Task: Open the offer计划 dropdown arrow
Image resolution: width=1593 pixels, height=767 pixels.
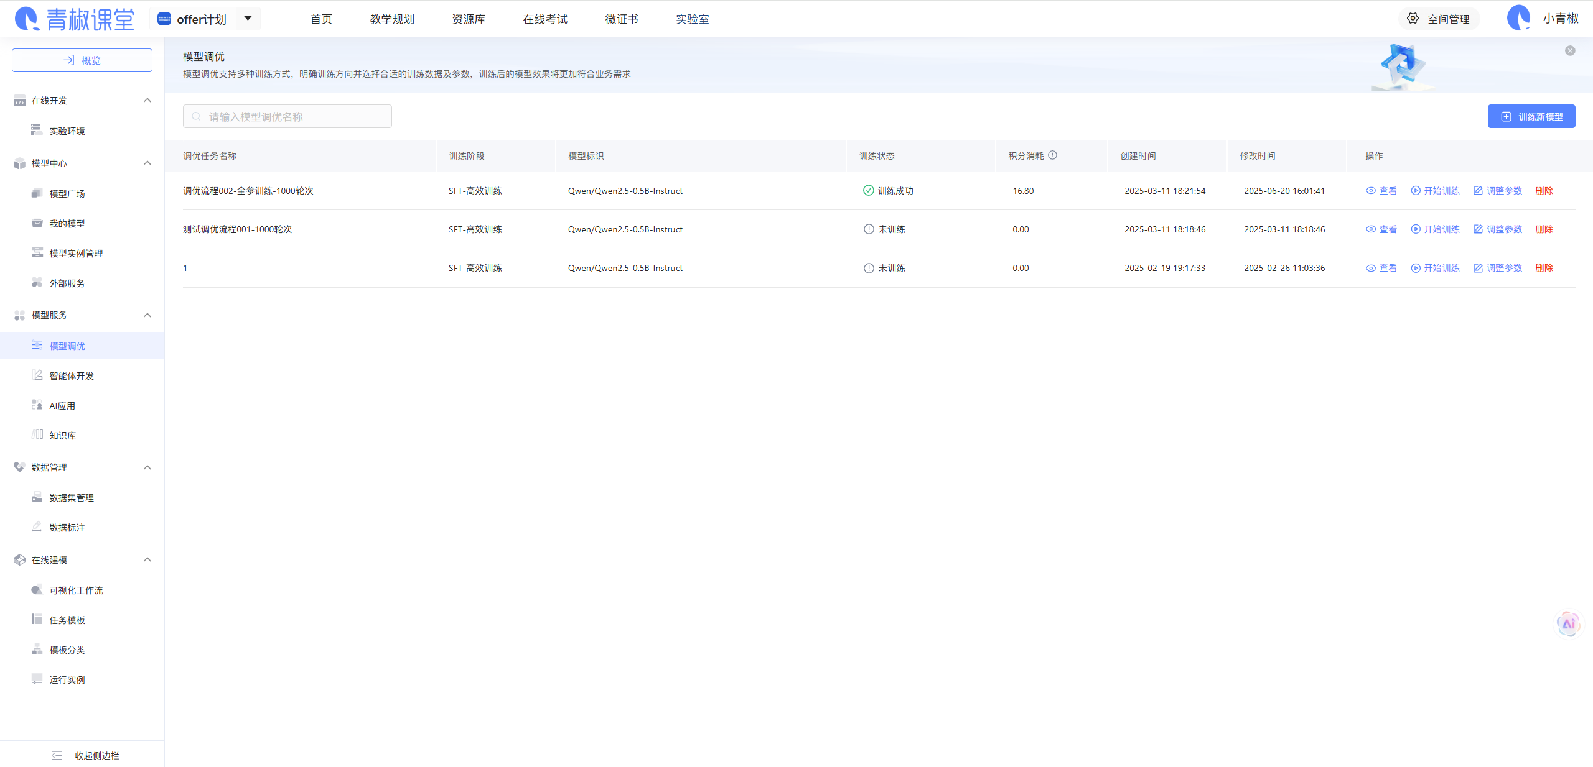Action: point(248,19)
